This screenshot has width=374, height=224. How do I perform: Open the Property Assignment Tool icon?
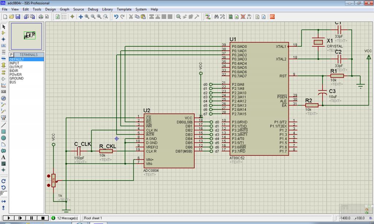click(222, 17)
